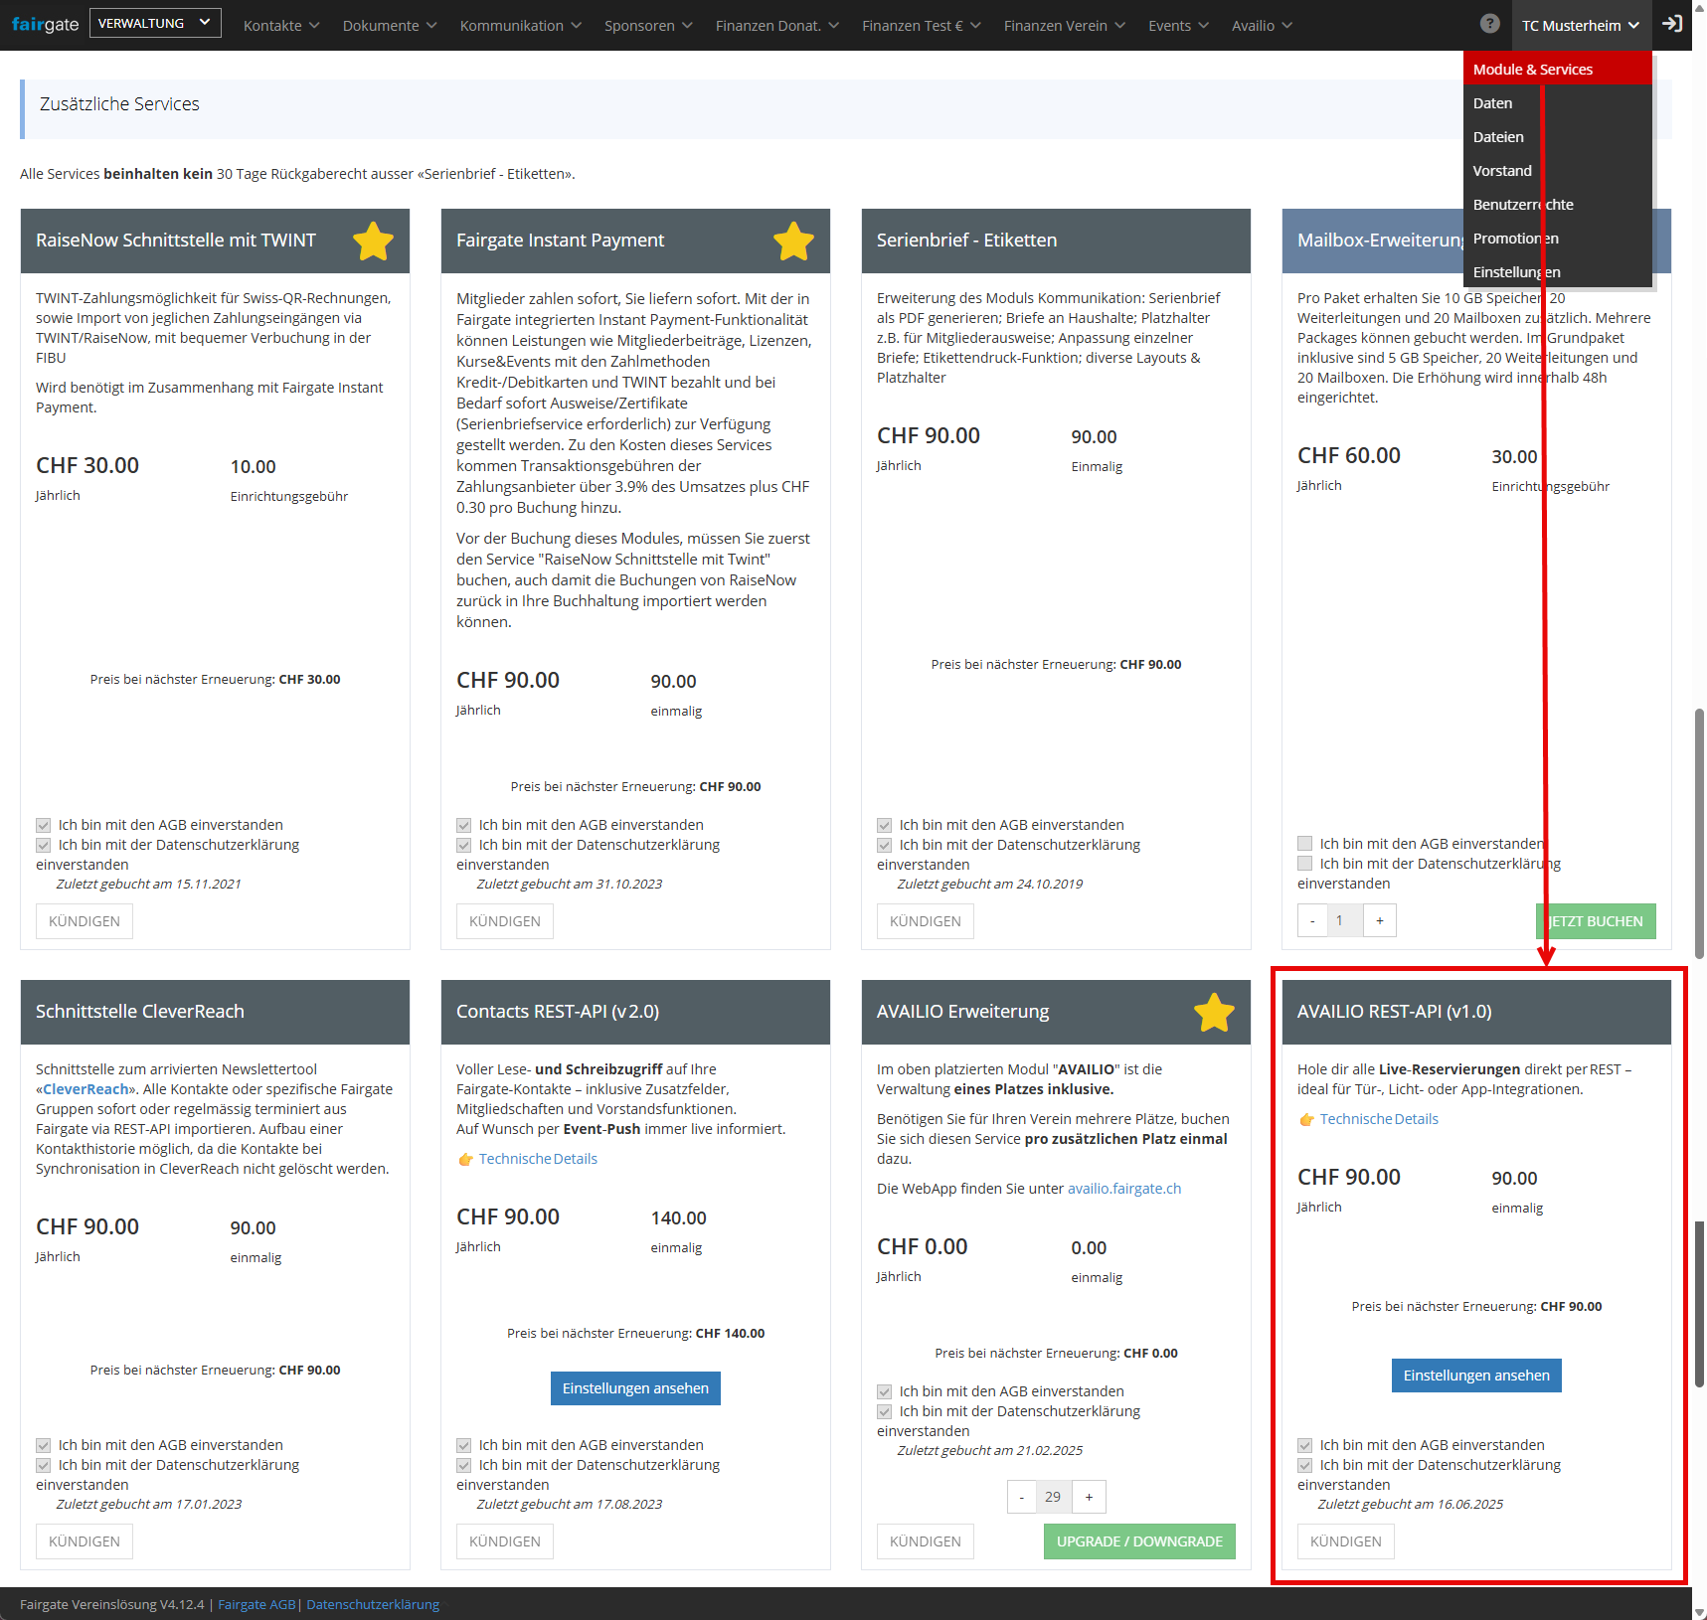The width and height of the screenshot is (1707, 1620).
Task: Select Vorstand menu entry
Action: pyautogui.click(x=1557, y=171)
